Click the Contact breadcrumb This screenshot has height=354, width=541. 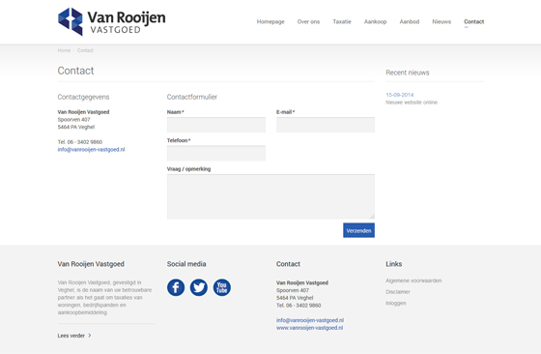[x=85, y=50]
